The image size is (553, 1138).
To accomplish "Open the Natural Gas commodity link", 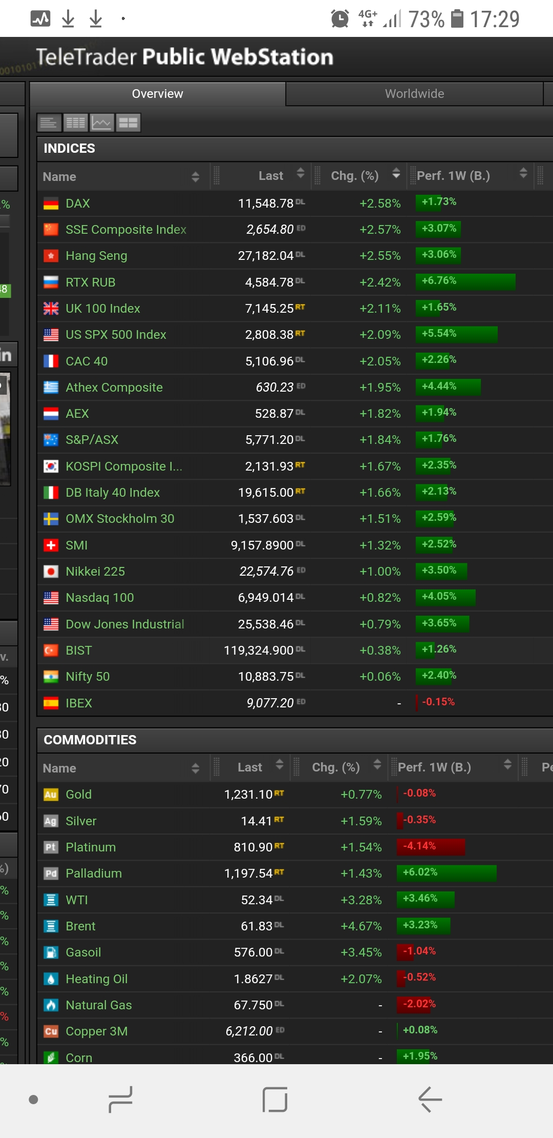I will coord(99,1005).
